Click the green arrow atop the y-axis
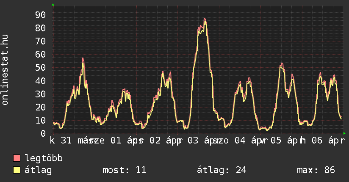Screen dimensions: 349x182 click(53, 5)
